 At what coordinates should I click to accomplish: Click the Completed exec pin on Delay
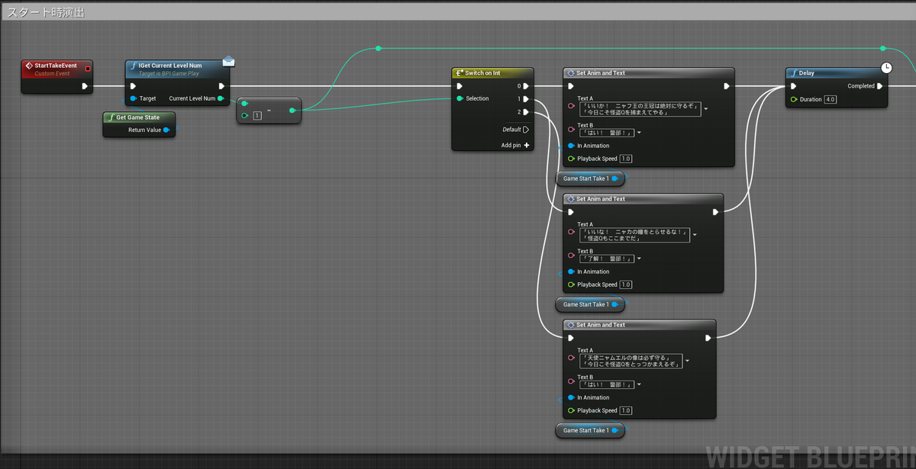881,86
